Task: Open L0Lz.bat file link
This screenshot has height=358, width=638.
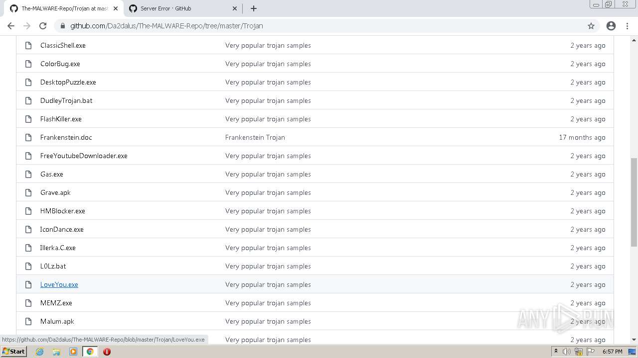Action: click(53, 266)
